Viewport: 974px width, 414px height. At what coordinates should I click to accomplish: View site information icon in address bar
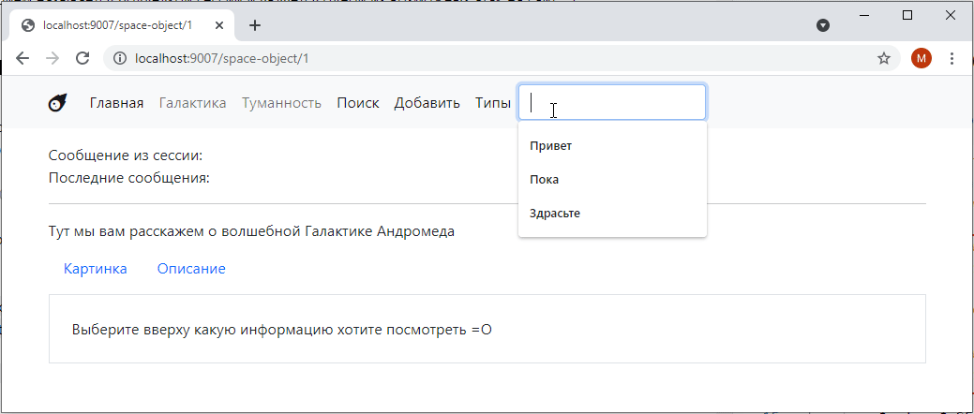tap(119, 58)
